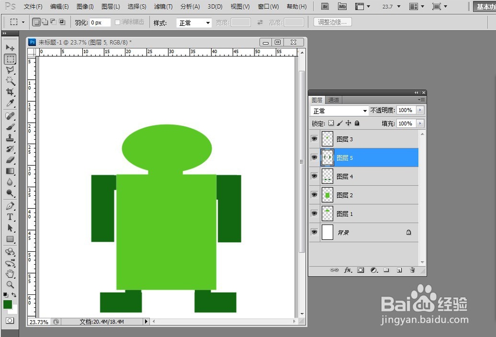
Task: Click the 调整边缘 button
Action: [x=332, y=22]
